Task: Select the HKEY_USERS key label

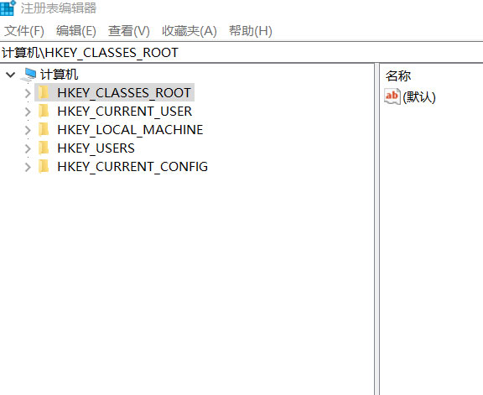Action: 96,148
